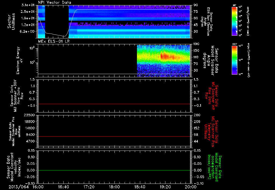The height and width of the screenshot is (190, 275).
Task: Click the 'Sector Unitless' axis title
Action: pyautogui.click(x=11, y=21)
